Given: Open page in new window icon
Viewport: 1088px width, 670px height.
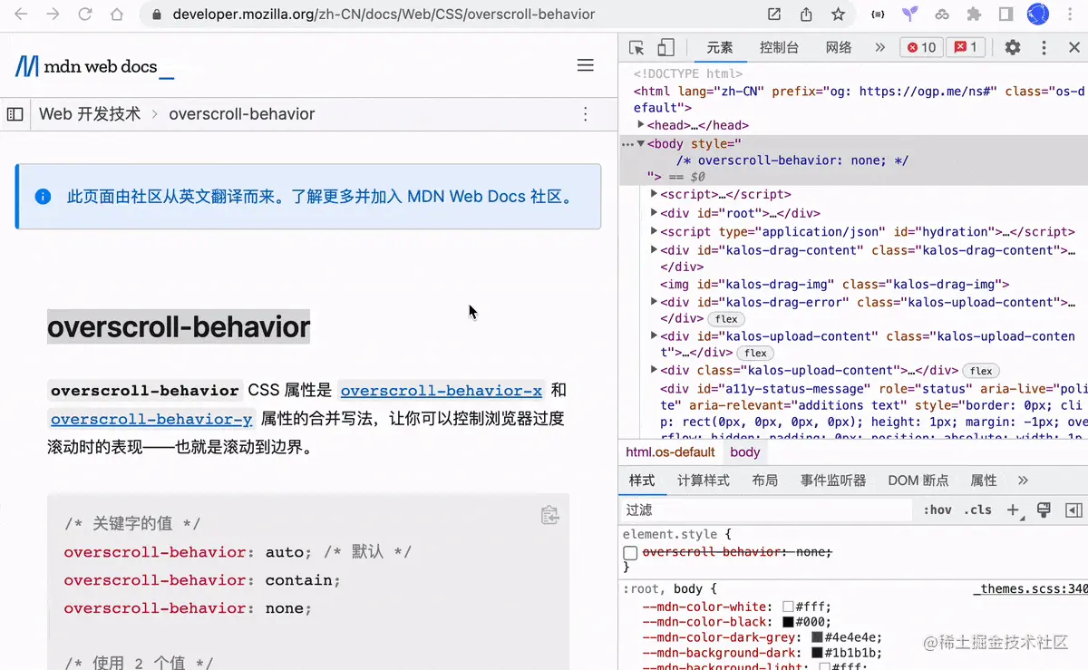Looking at the screenshot, I should coord(774,15).
